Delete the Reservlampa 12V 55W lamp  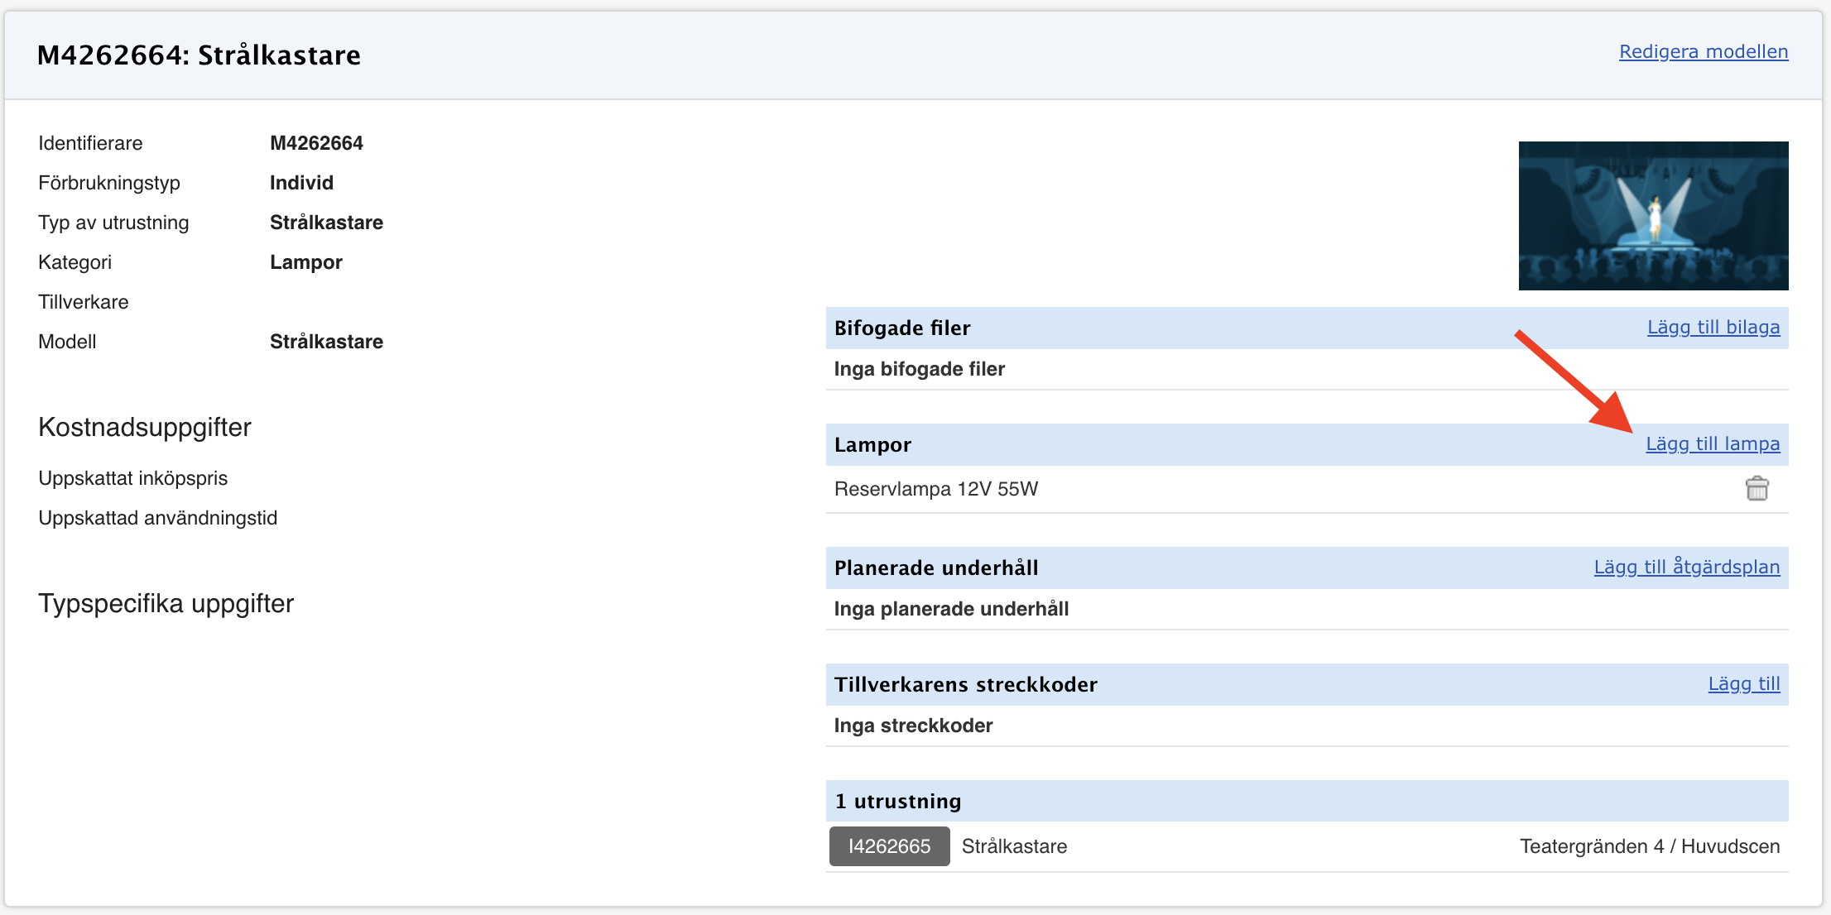click(1757, 489)
